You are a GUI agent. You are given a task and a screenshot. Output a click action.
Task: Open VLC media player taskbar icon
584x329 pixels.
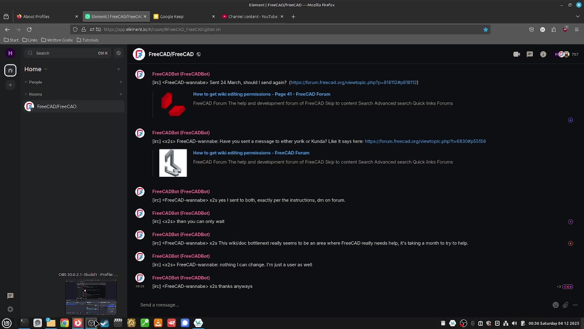coord(158,323)
